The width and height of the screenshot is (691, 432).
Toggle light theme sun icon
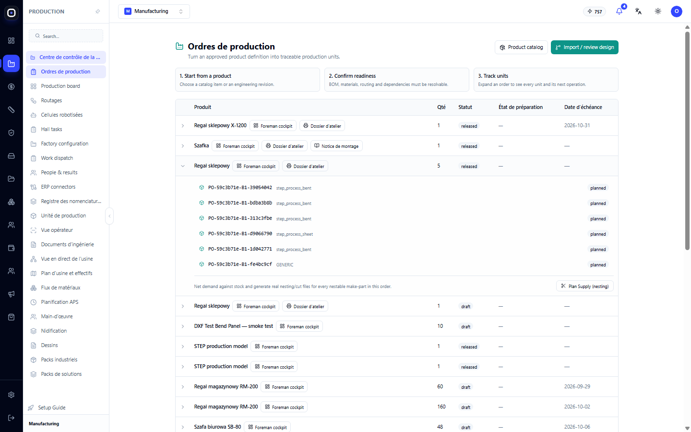[x=658, y=12]
